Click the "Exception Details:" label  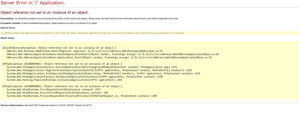click(x=11, y=23)
